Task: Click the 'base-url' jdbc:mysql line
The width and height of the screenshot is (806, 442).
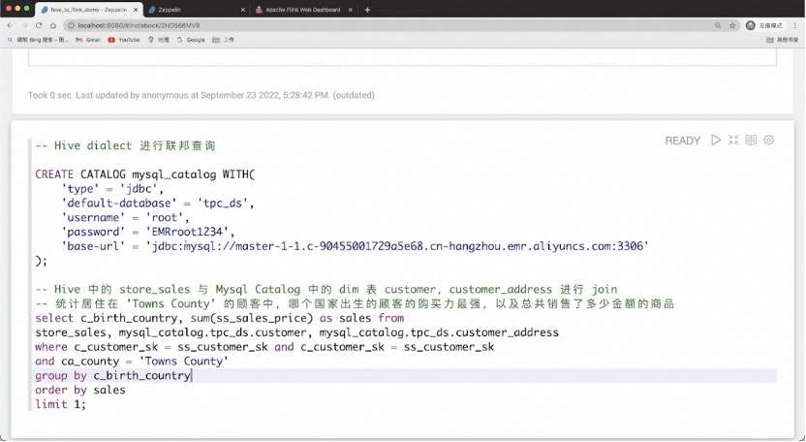Action: [x=356, y=246]
